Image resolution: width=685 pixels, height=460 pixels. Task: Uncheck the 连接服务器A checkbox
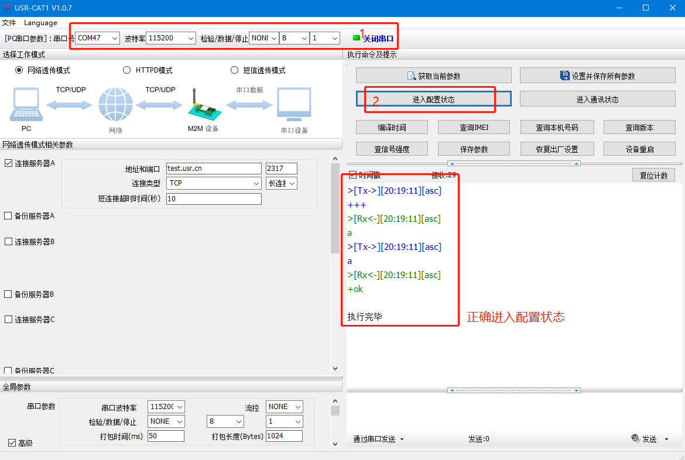click(x=8, y=163)
